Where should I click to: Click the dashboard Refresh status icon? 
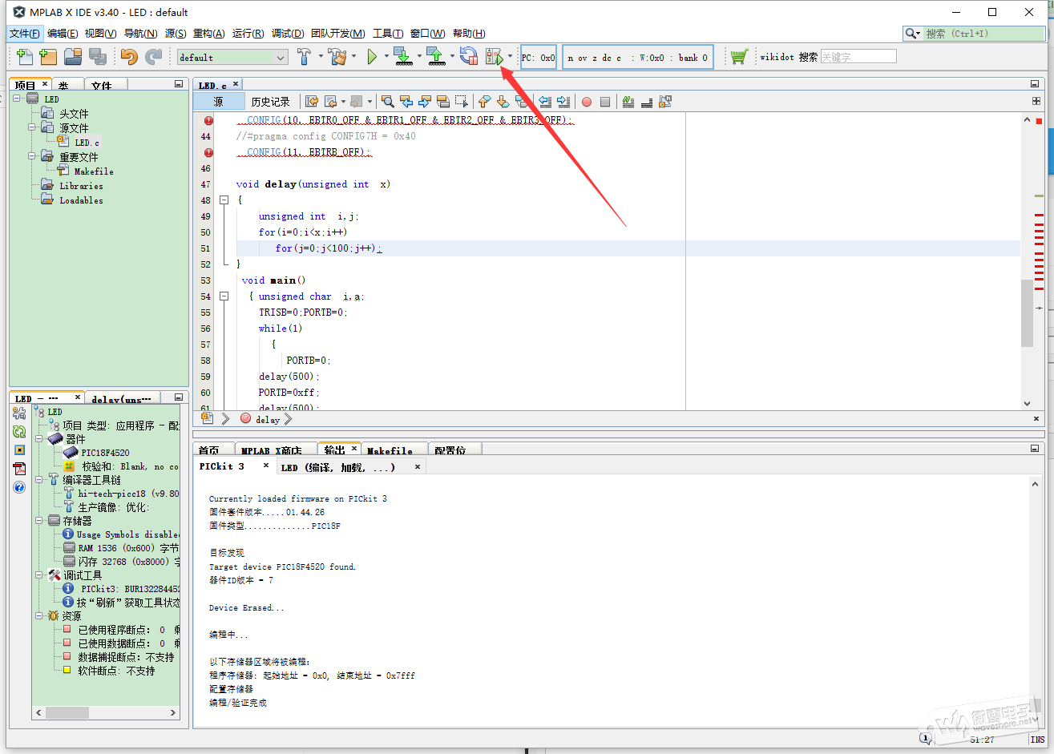point(19,431)
